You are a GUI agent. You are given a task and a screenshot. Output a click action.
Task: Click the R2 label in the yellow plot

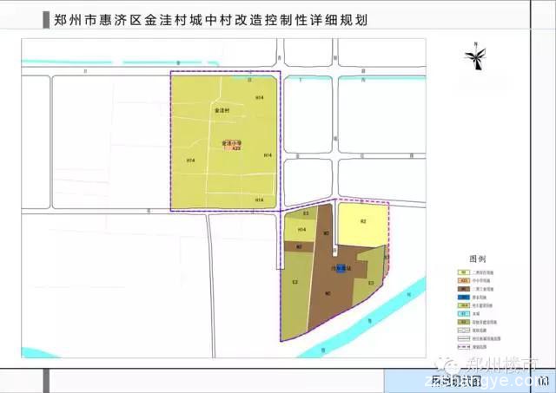[363, 221]
